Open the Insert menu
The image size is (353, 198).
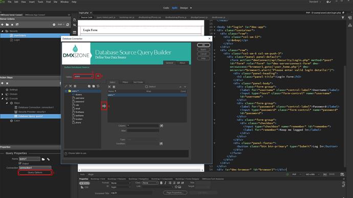pyautogui.click(x=32, y=2)
